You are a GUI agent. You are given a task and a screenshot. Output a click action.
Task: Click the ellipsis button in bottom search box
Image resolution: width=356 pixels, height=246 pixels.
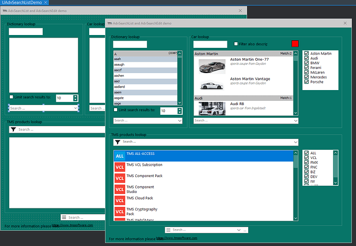click(x=245, y=230)
